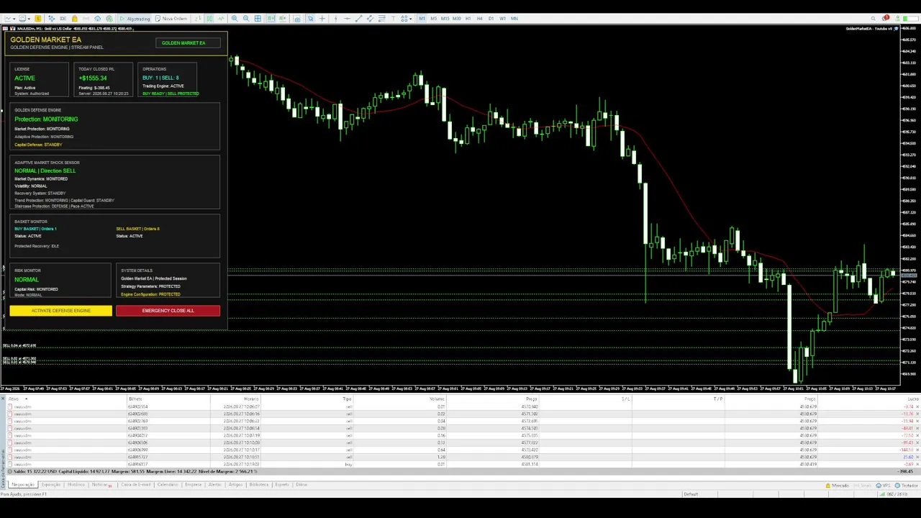Open the shapes objects dropdown
Image resolution: width=921 pixels, height=518 pixels.
pos(407,18)
